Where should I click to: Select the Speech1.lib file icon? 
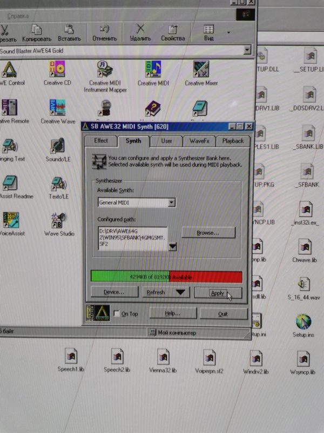tap(71, 356)
